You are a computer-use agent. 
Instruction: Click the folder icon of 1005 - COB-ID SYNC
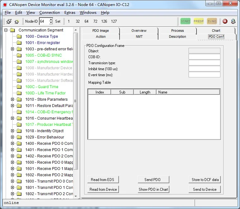[19, 55]
